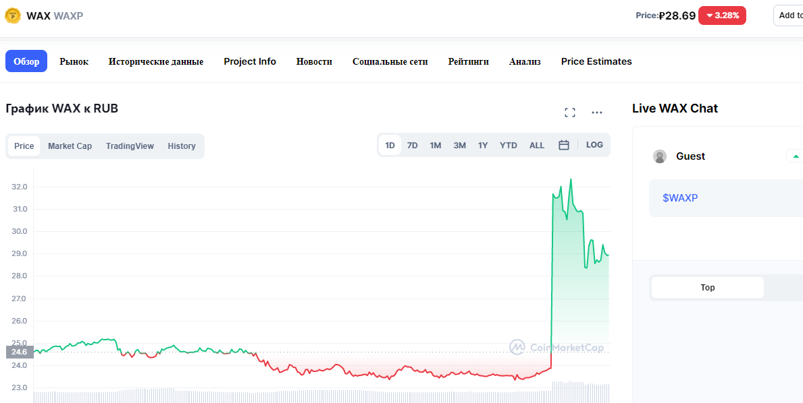Select the YTD time range
The width and height of the screenshot is (803, 403).
(509, 146)
